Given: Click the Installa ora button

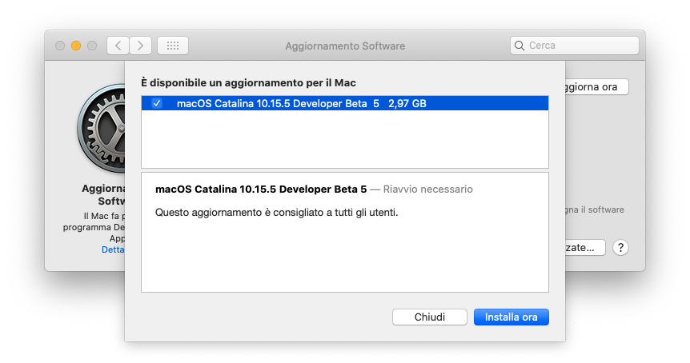Looking at the screenshot, I should 511,317.
